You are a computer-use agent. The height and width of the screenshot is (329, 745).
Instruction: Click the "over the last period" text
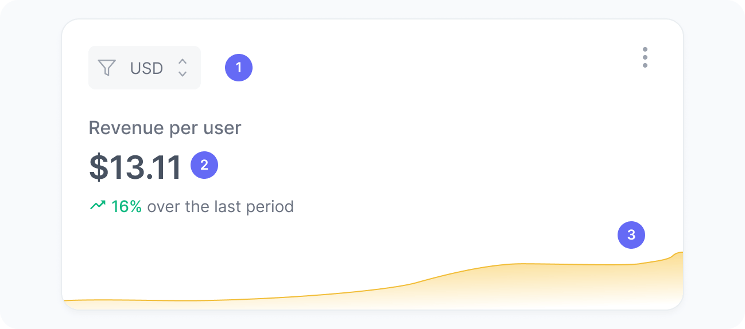220,206
